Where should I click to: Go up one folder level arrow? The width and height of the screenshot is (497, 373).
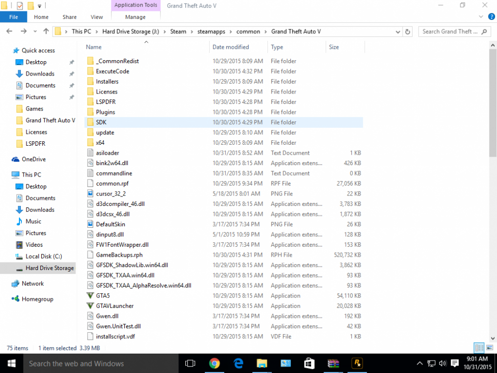(46, 31)
